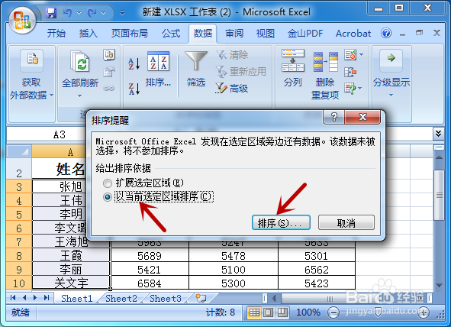Open the Undo history dropdown arrow
The image size is (451, 327).
pos(79,13)
